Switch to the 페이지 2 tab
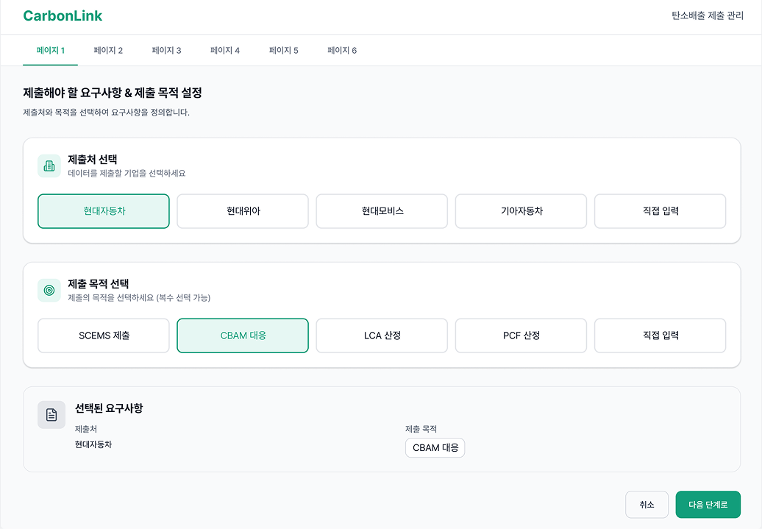762x529 pixels. (x=107, y=50)
